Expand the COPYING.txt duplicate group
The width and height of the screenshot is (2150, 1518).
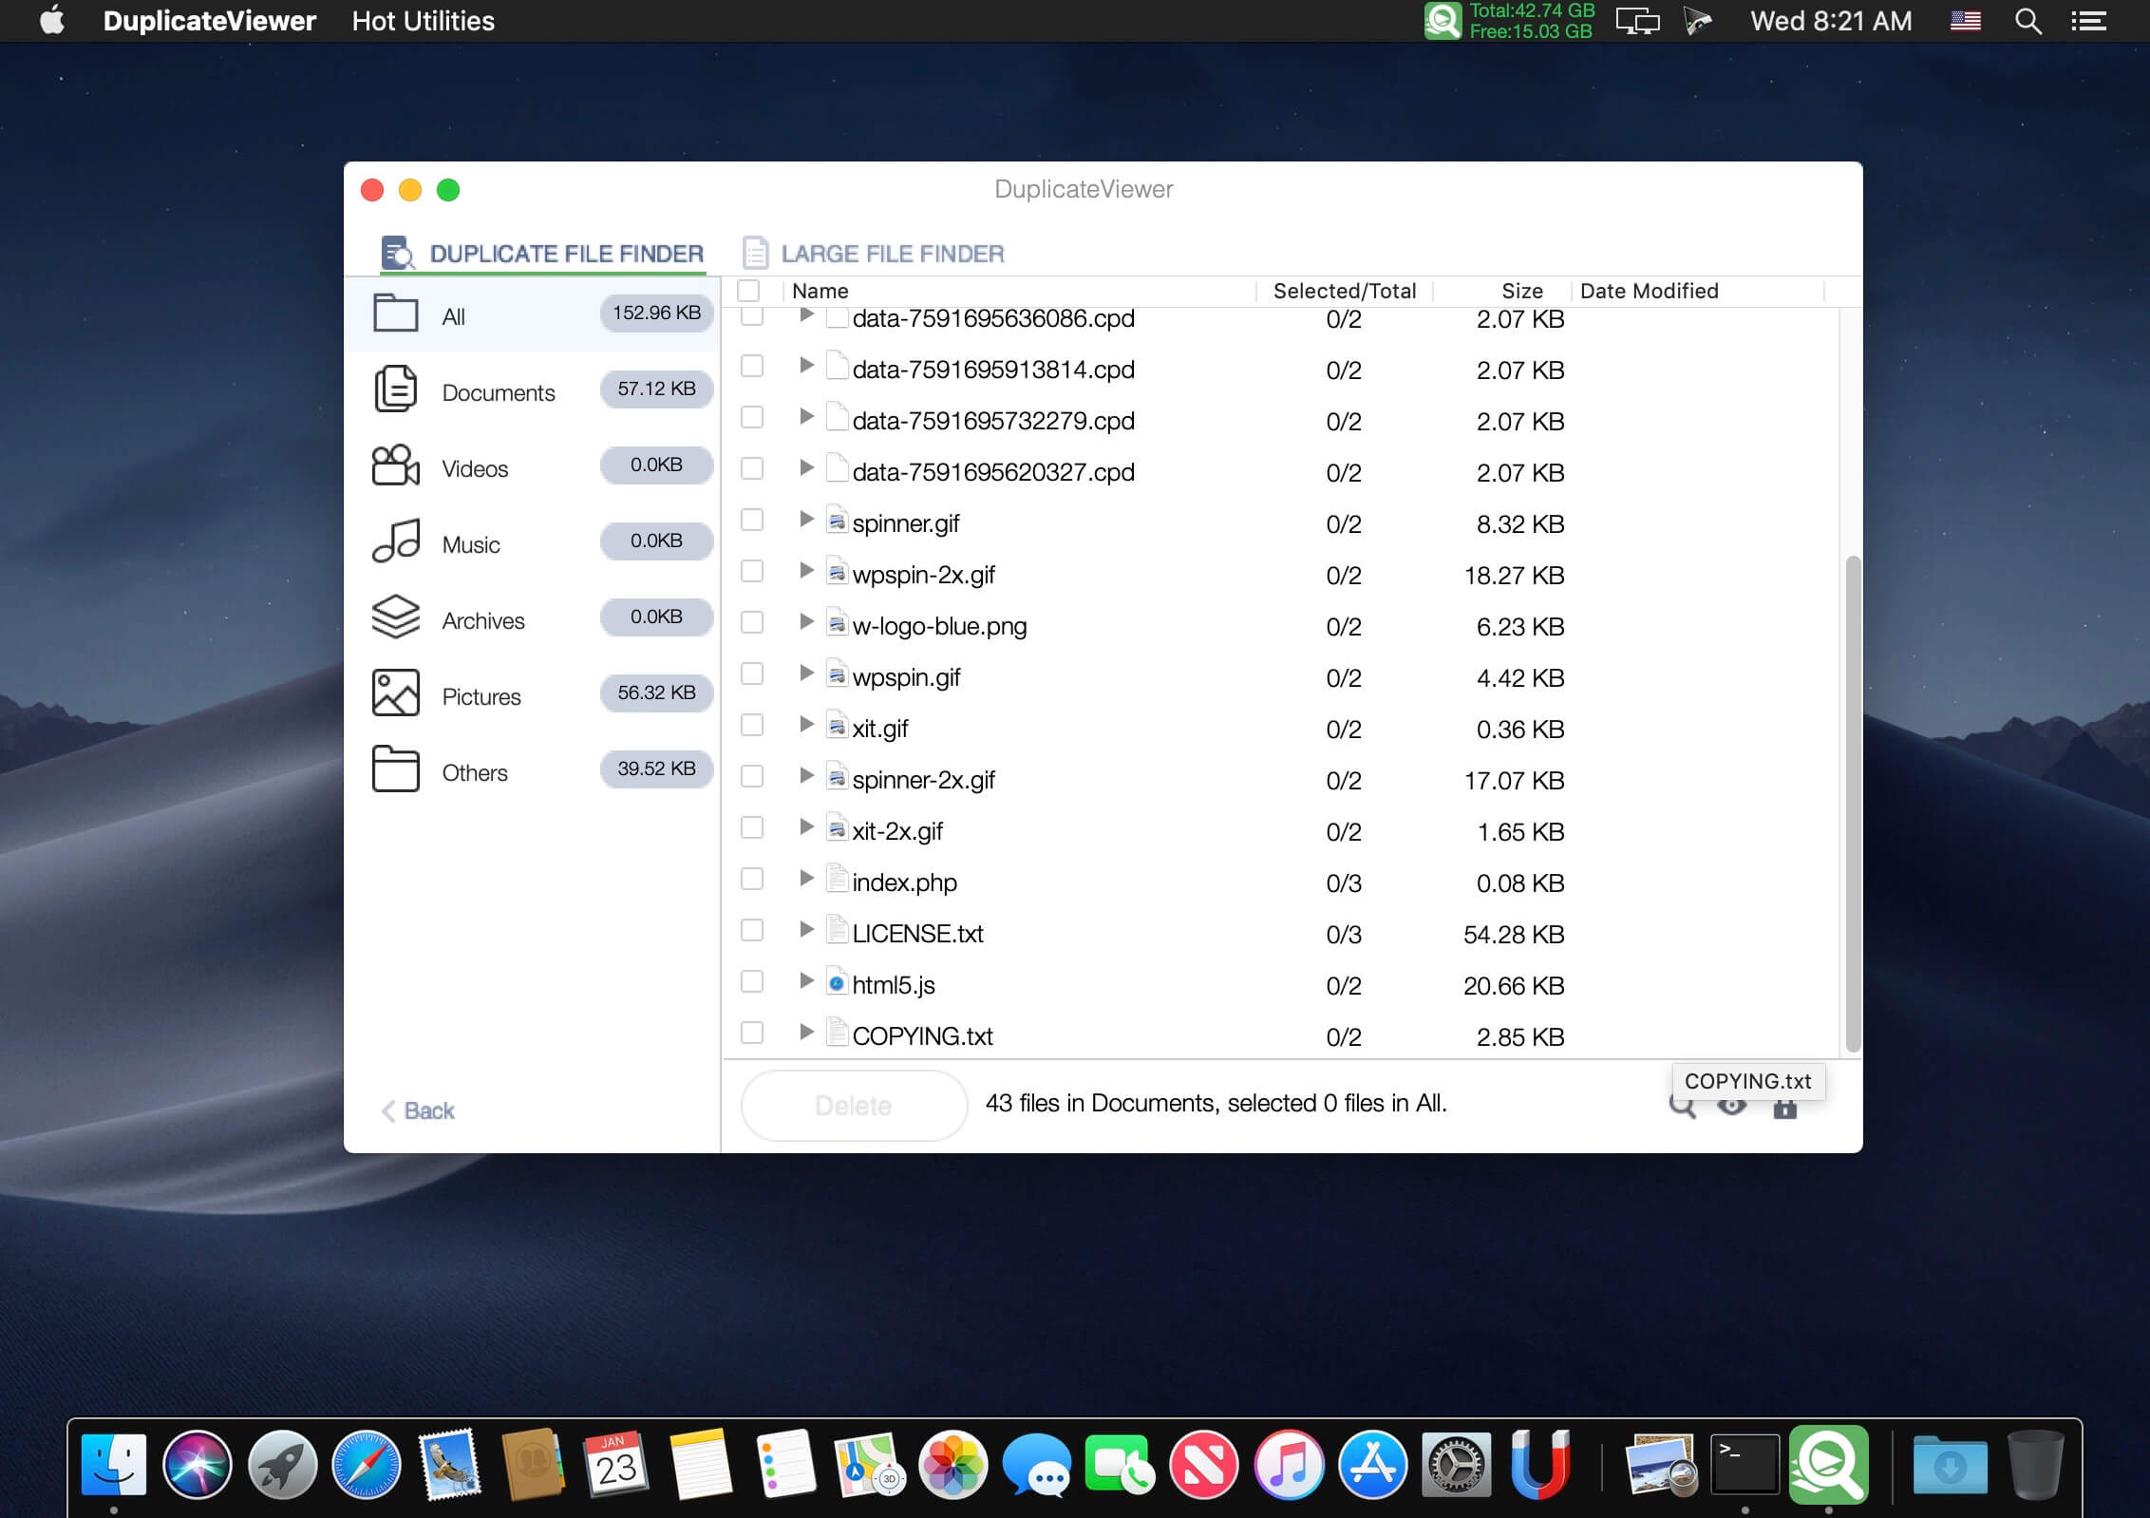806,1034
